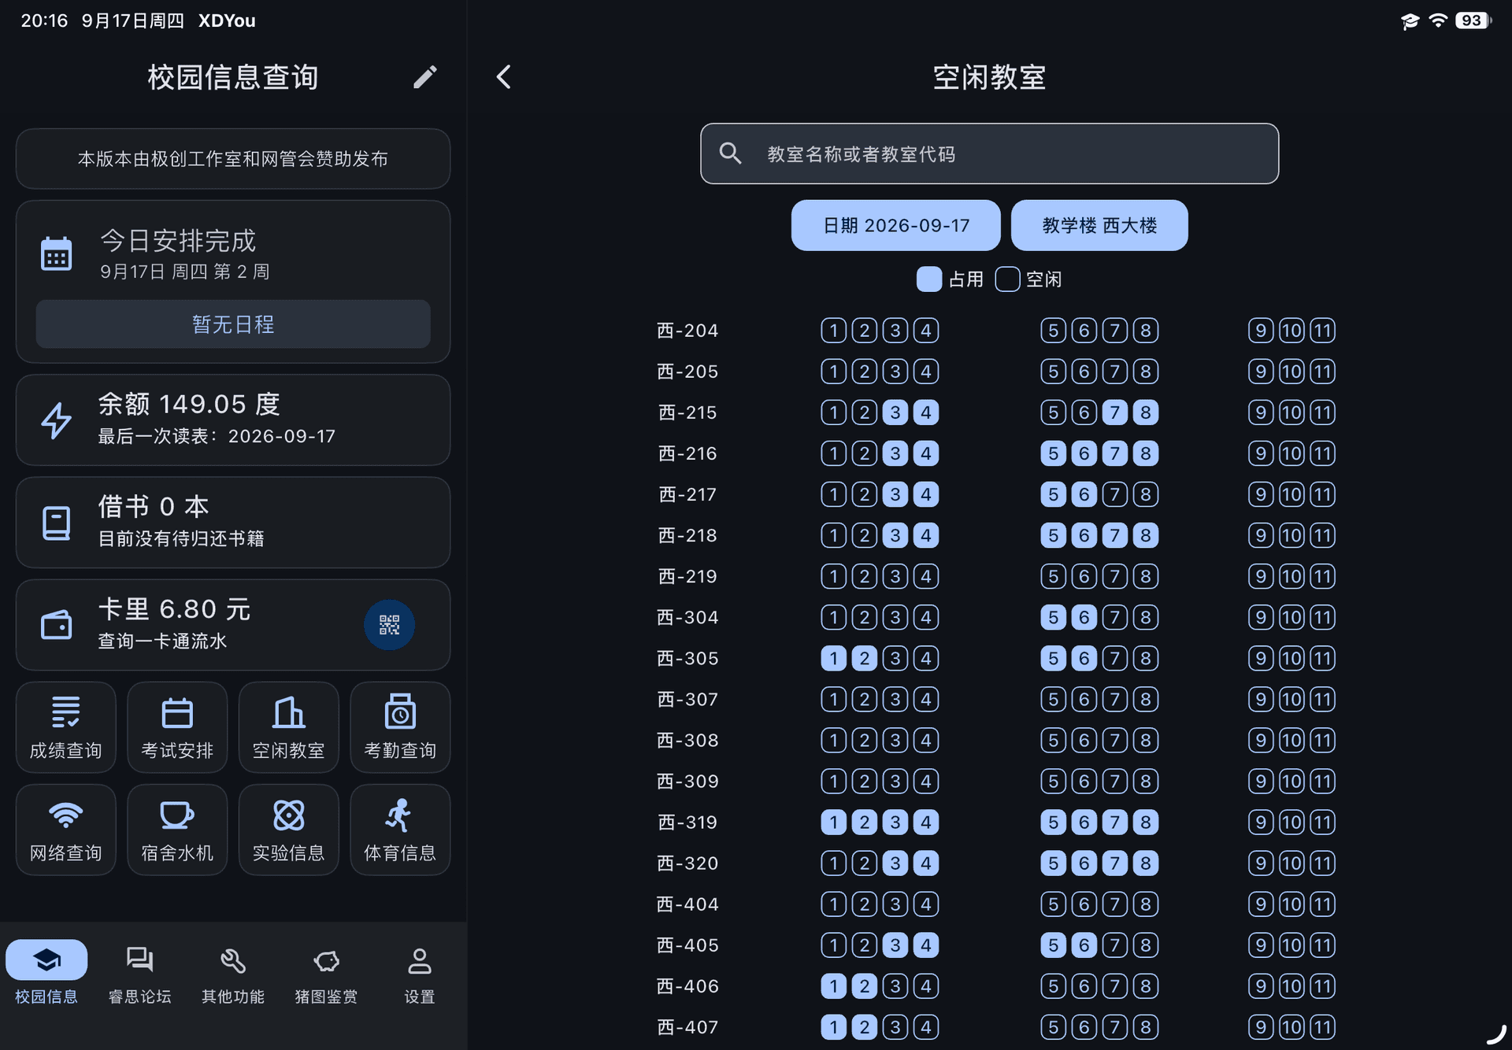The image size is (1512, 1050).
Task: Open the 体育信息 sports info tile
Action: click(x=400, y=830)
